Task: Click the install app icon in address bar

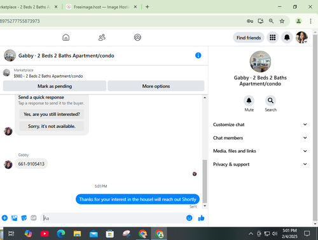Action: [260, 21]
